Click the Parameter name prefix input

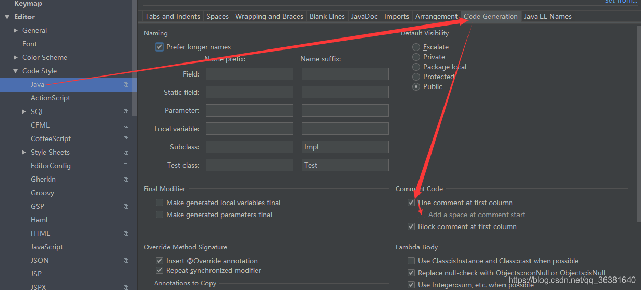tap(250, 110)
